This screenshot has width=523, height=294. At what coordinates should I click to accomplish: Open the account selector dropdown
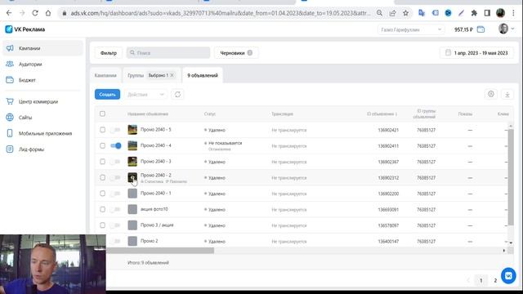point(411,29)
